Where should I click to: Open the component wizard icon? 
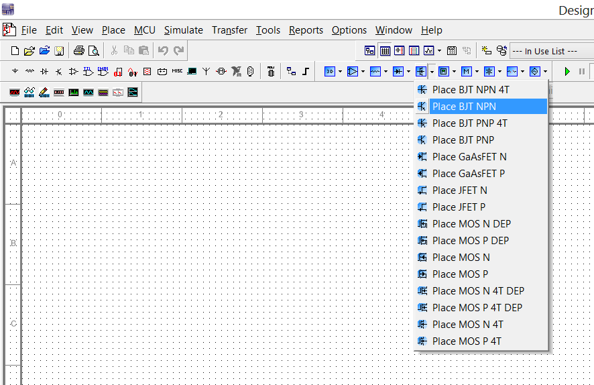click(x=487, y=50)
